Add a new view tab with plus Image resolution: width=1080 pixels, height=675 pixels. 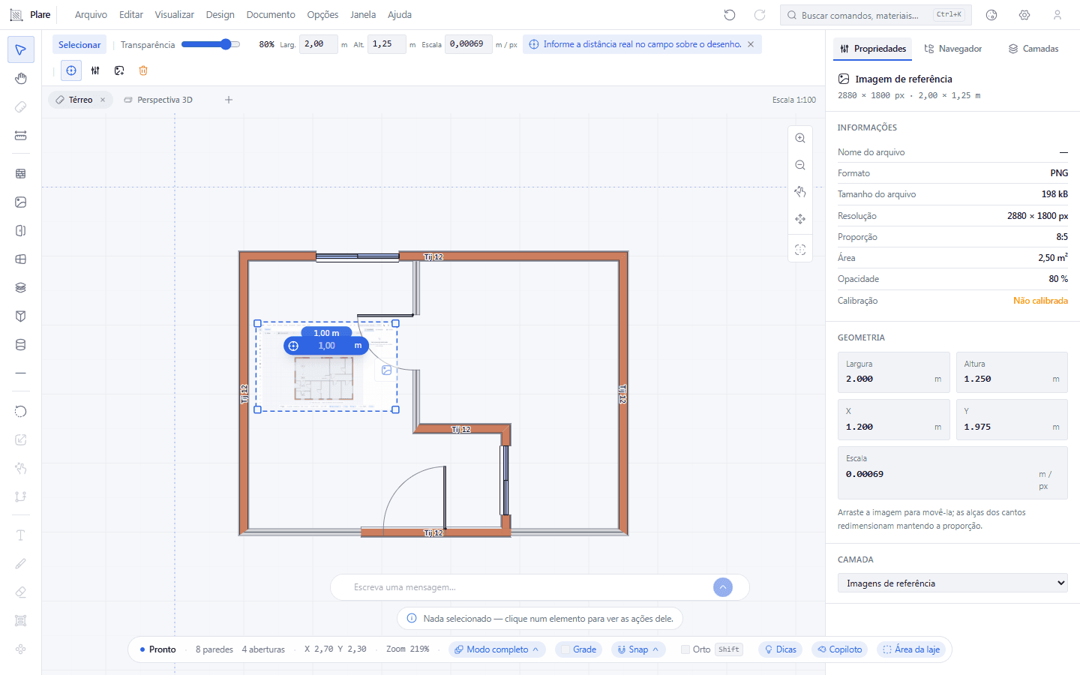click(229, 100)
